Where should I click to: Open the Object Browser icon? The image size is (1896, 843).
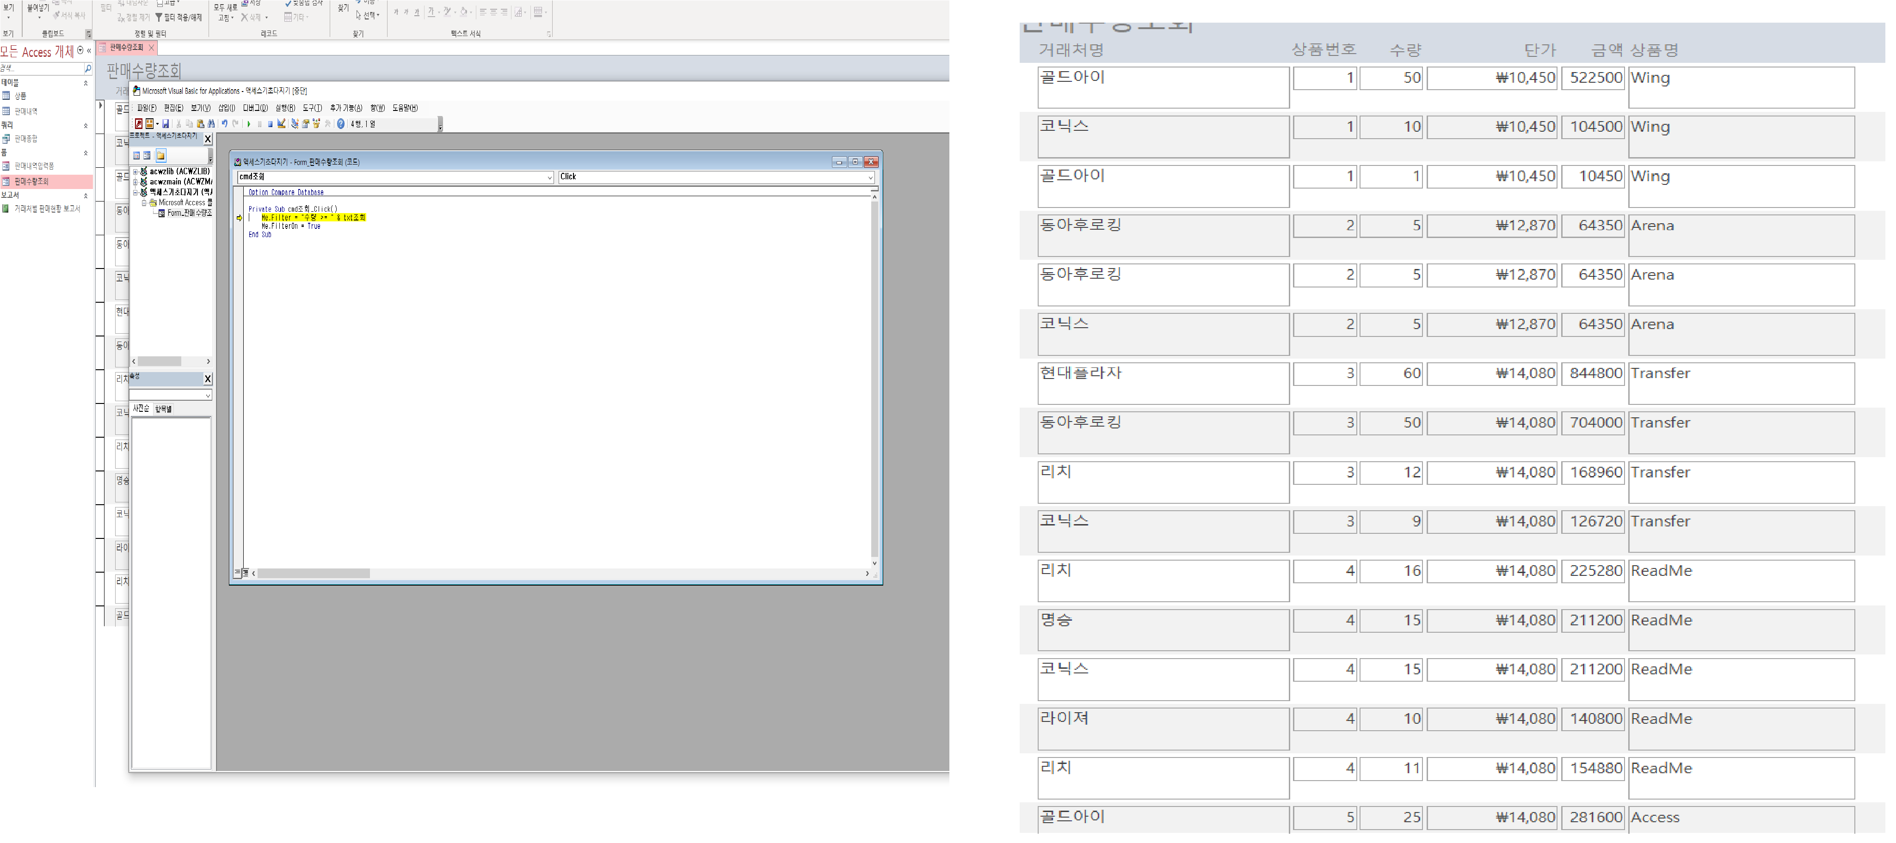click(316, 124)
